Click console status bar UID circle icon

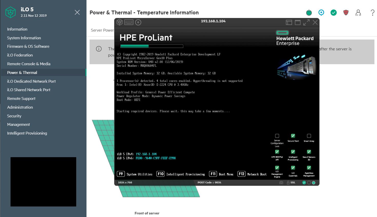[x=309, y=183]
